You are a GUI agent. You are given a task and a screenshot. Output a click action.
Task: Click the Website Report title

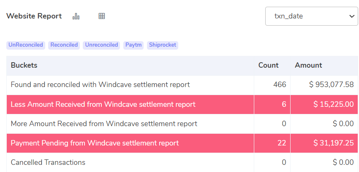[34, 16]
